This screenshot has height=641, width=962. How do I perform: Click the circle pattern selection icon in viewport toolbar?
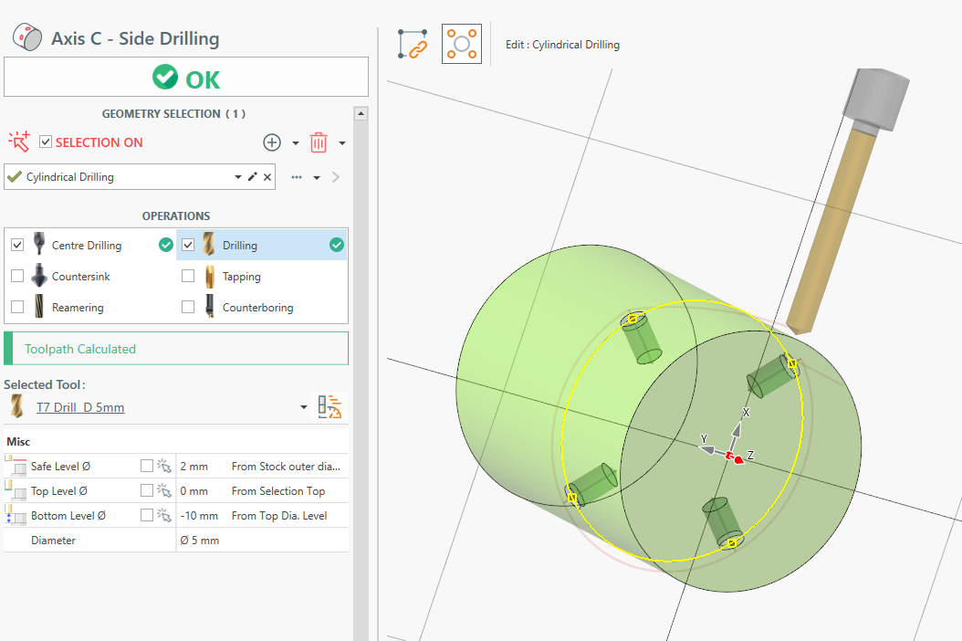pos(461,44)
